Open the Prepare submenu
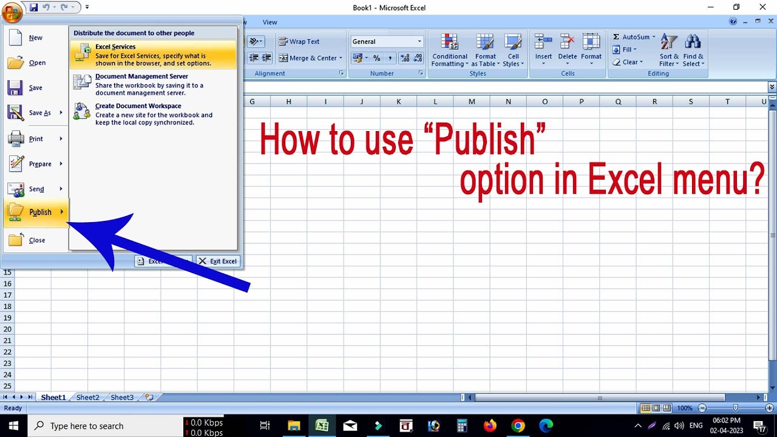 (35, 164)
